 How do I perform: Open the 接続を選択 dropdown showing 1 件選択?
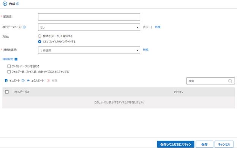(x=89, y=50)
